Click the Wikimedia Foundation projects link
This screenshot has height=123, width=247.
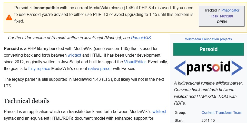point(208,39)
